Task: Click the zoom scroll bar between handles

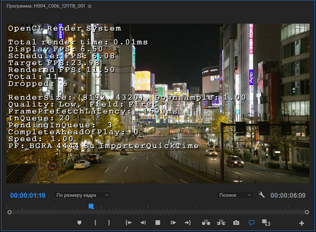Action: [158, 212]
